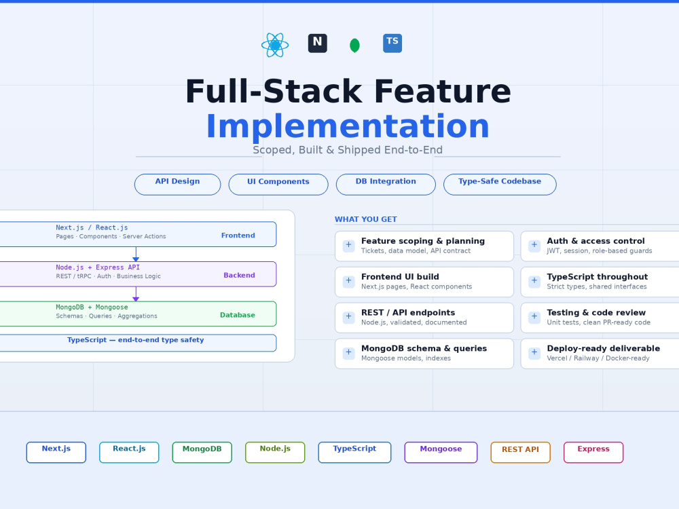The width and height of the screenshot is (679, 509).
Task: Click text REST / tRPC · Auth · Business Logic
Action: [108, 276]
